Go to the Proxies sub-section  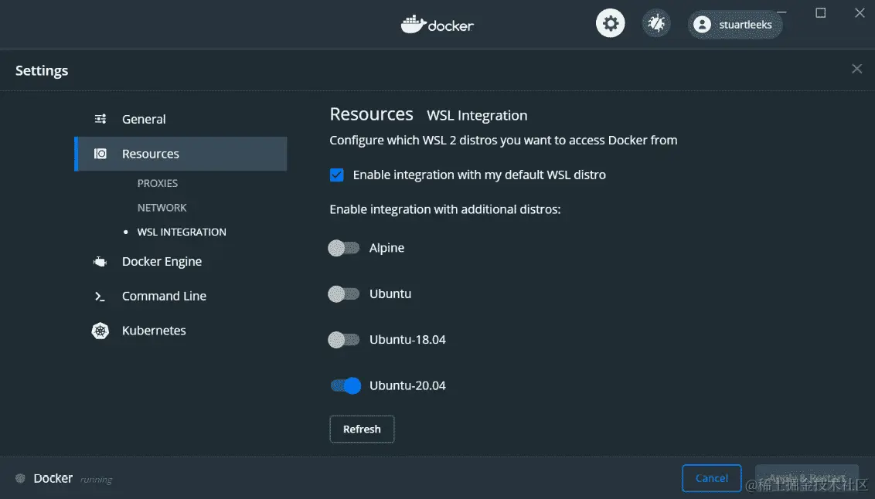[x=158, y=183]
